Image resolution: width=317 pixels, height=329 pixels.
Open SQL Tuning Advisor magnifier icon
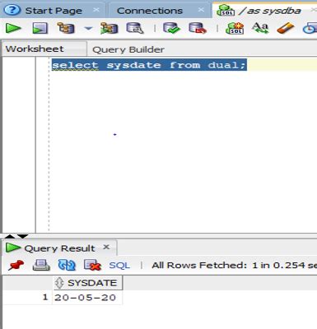point(135,28)
